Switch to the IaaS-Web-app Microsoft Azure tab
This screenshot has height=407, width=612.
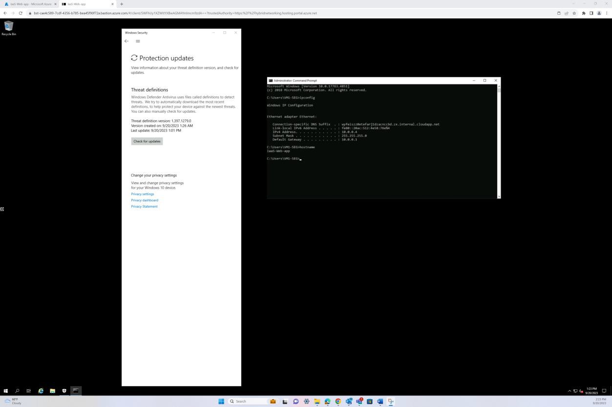[29, 4]
